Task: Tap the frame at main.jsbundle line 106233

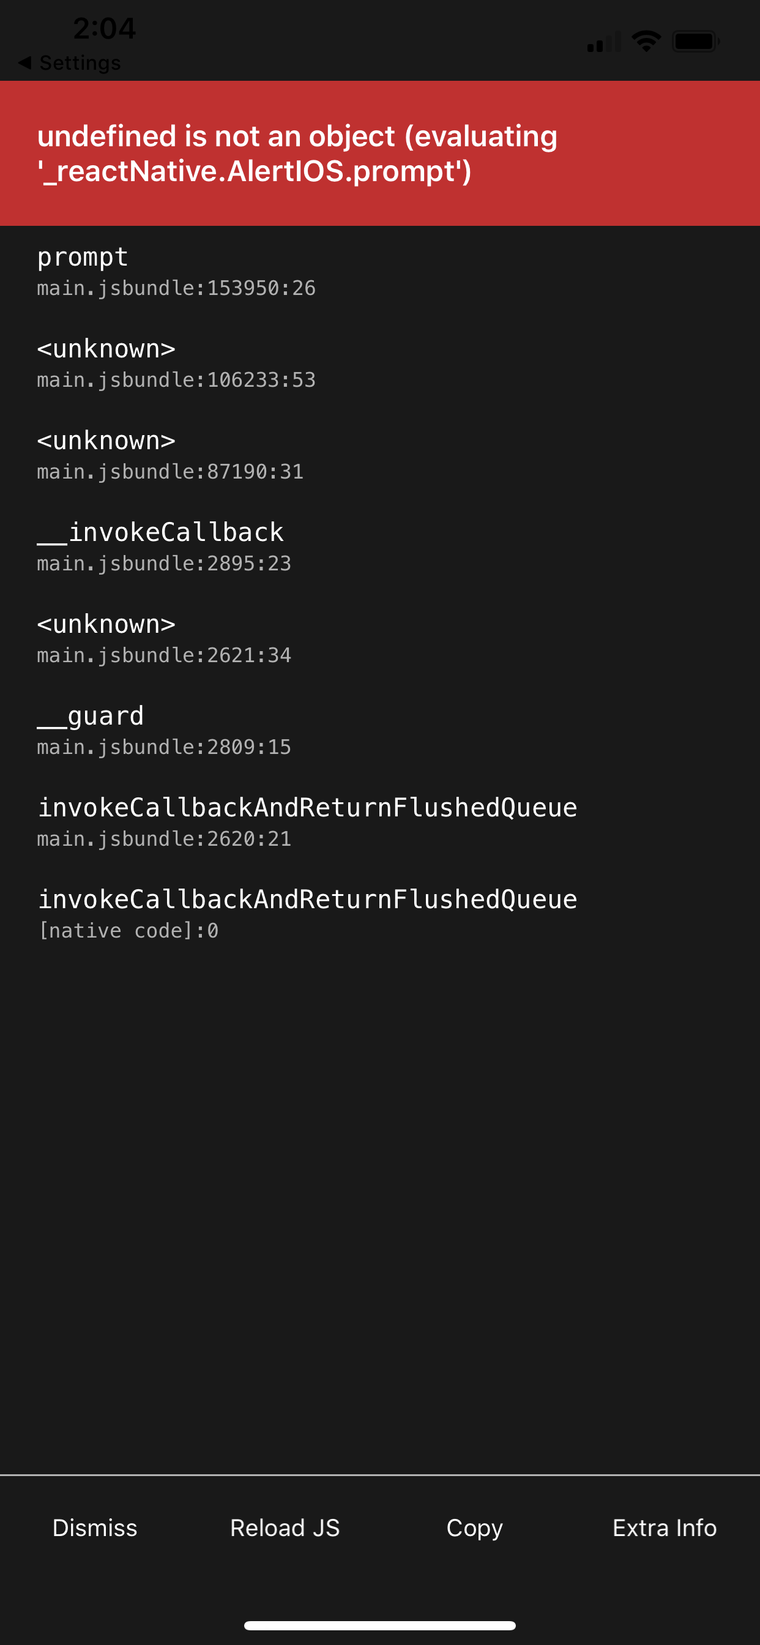Action: coord(176,364)
